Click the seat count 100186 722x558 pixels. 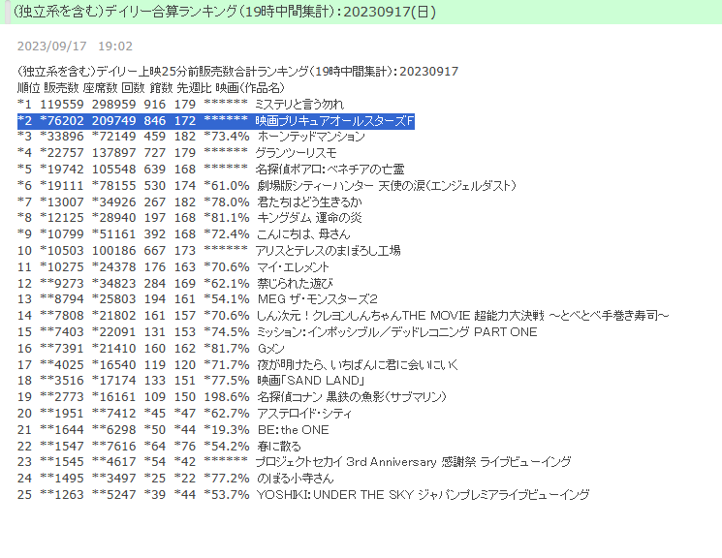point(113,251)
